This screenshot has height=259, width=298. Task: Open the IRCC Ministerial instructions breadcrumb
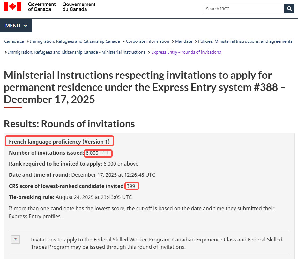coord(77,52)
